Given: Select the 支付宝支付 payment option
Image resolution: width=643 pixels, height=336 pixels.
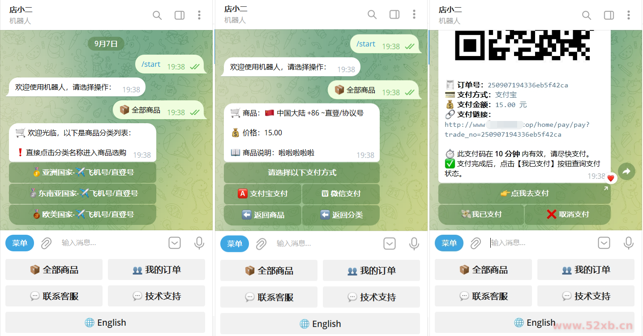Looking at the screenshot, I should pyautogui.click(x=262, y=194).
